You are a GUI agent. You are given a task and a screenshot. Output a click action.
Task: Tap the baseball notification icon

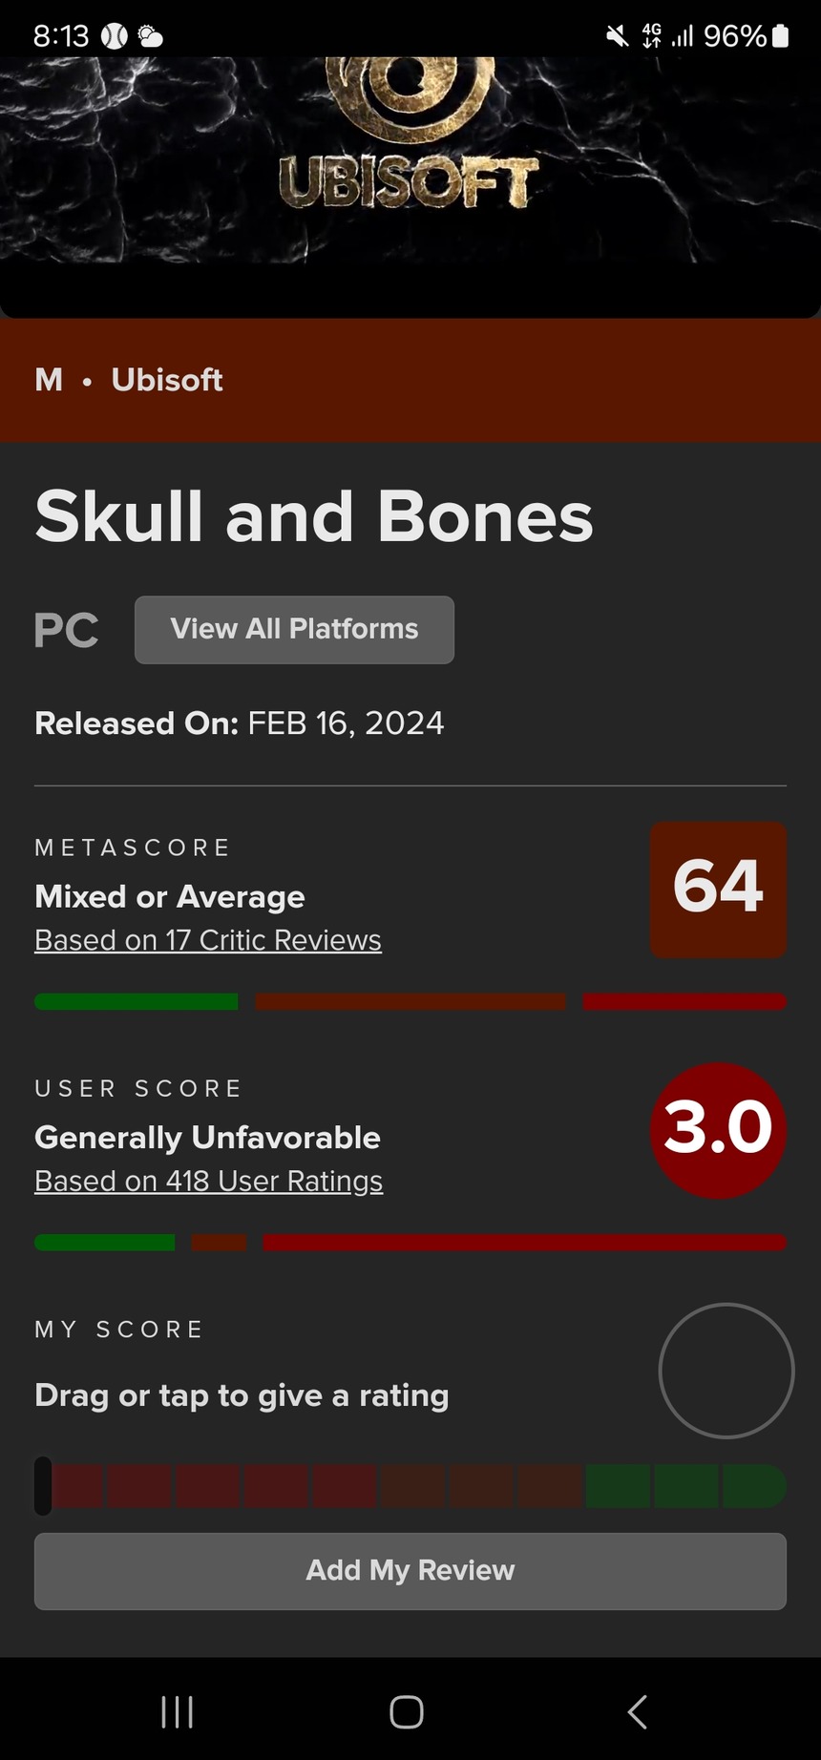pyautogui.click(x=115, y=36)
